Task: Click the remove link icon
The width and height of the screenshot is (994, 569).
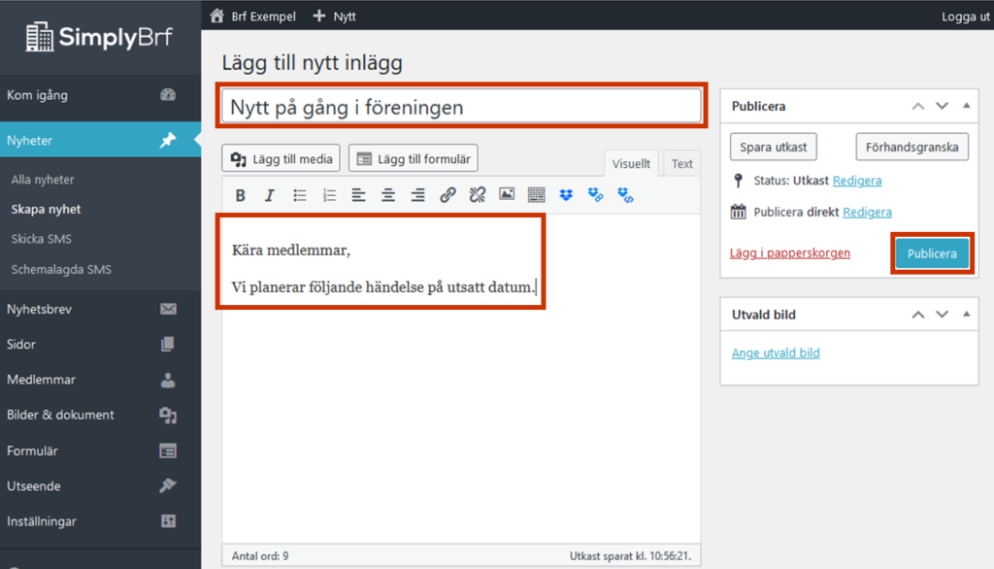Action: (x=477, y=195)
